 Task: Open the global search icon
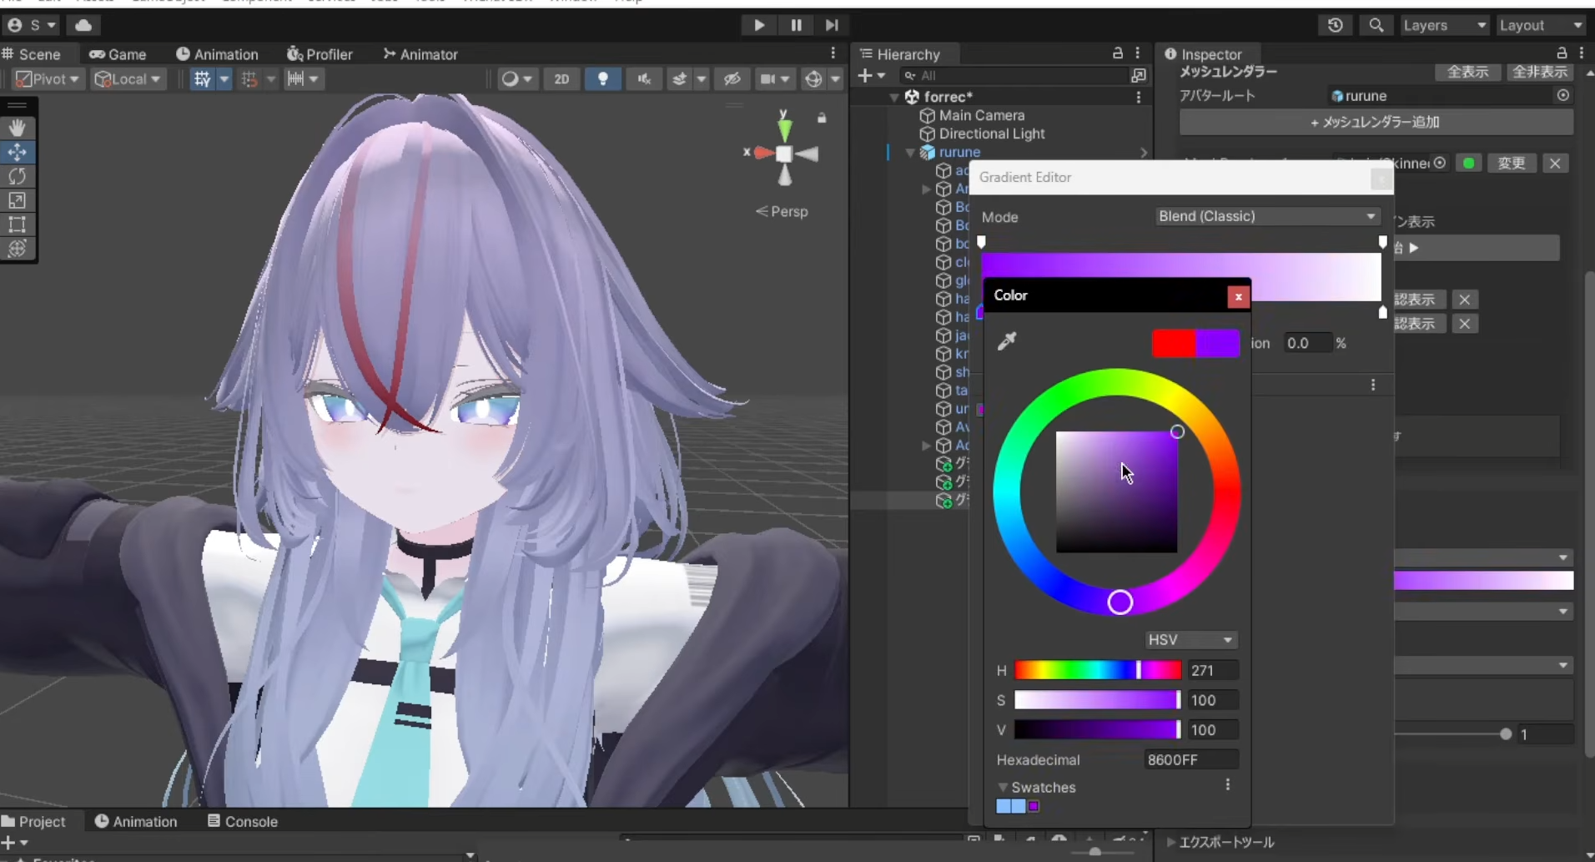[x=1376, y=25]
